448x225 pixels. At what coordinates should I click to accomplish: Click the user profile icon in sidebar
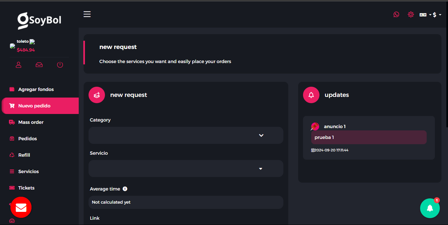coord(19,65)
